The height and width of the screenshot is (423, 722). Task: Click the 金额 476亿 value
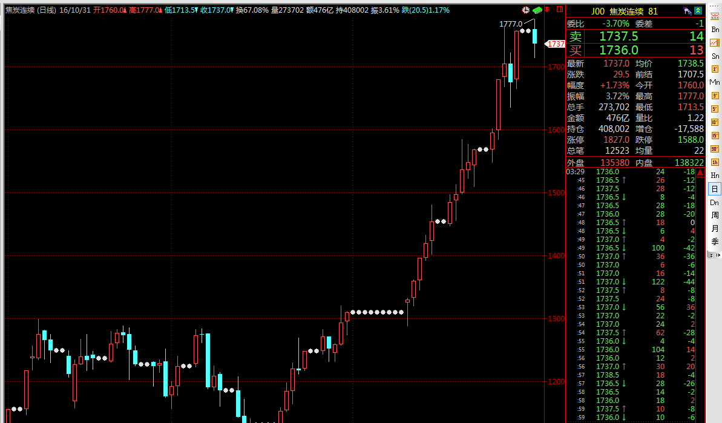pos(617,118)
